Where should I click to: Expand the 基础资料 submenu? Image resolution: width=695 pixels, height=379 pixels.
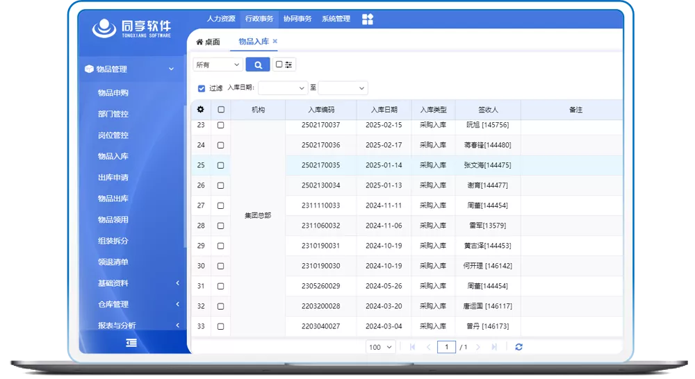pyautogui.click(x=177, y=283)
